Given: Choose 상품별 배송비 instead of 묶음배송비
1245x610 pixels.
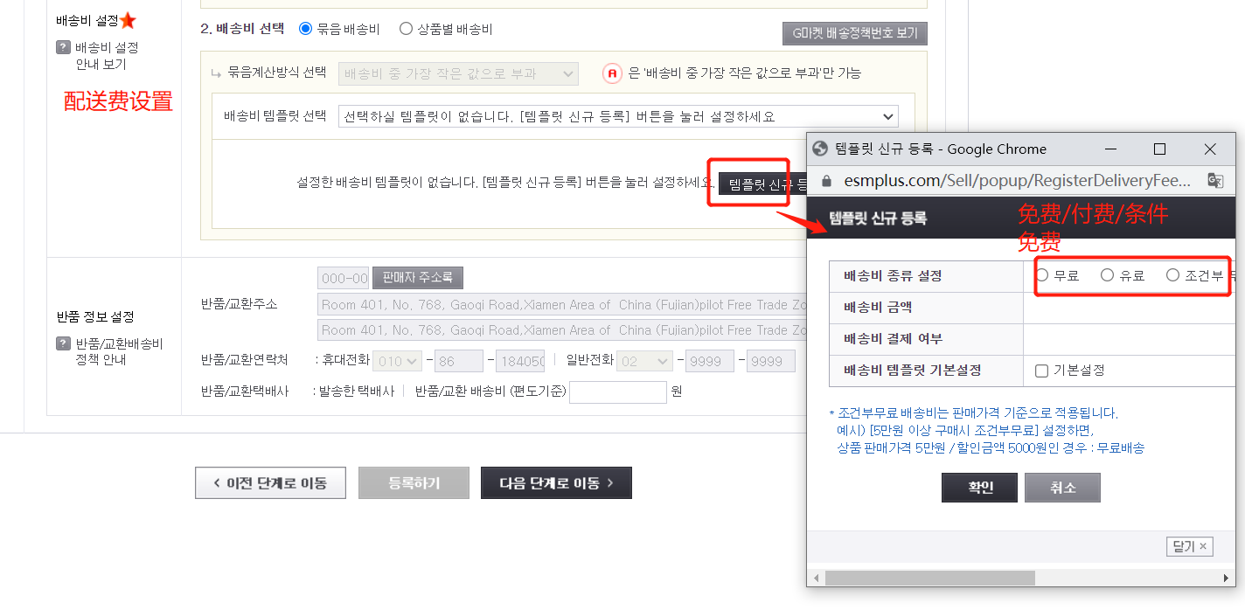Looking at the screenshot, I should pos(404,27).
